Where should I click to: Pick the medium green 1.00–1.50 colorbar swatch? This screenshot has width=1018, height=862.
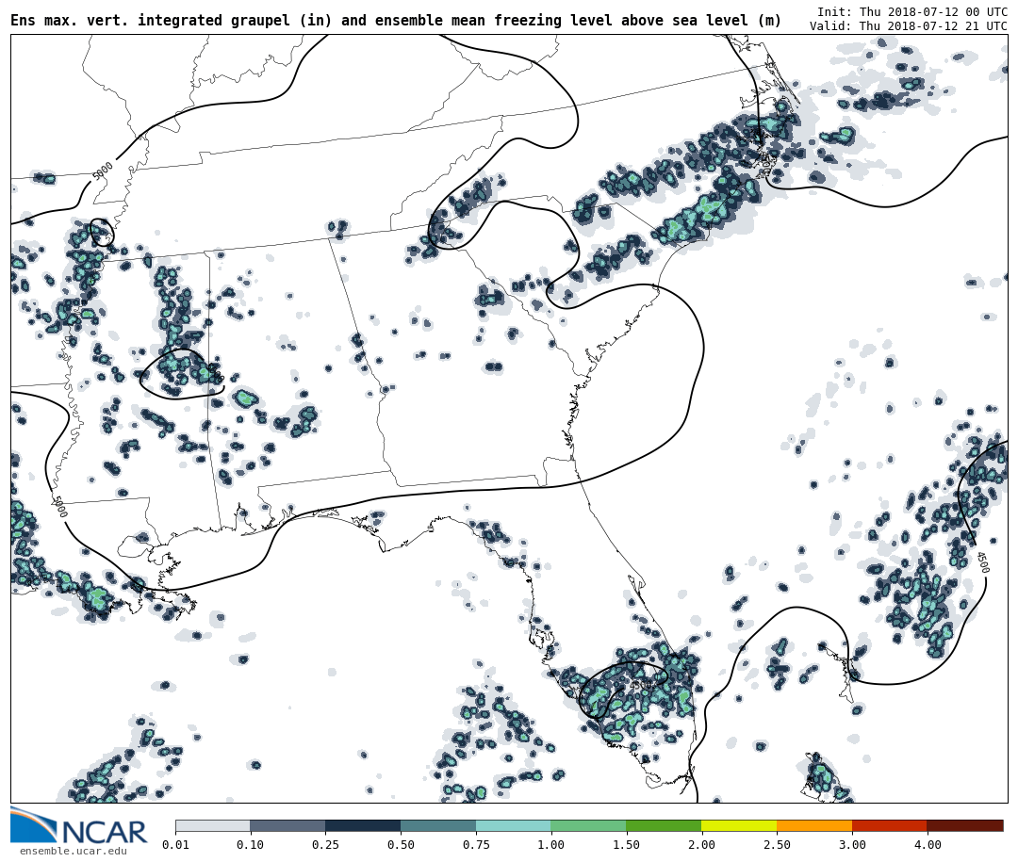(x=588, y=826)
